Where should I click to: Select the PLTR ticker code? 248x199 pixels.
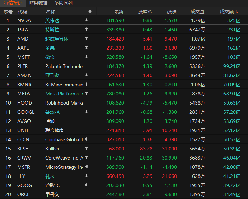(23, 66)
